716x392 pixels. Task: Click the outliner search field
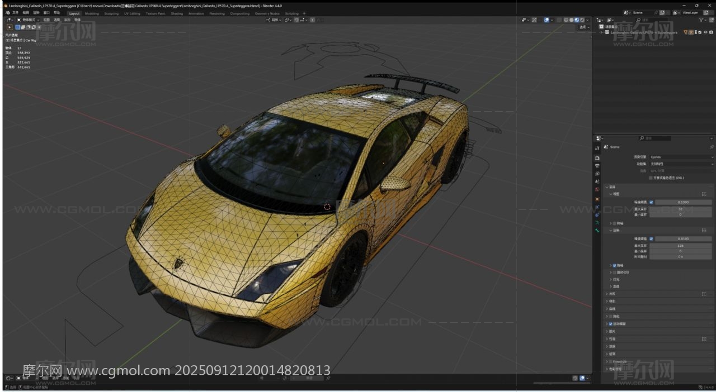[652, 20]
